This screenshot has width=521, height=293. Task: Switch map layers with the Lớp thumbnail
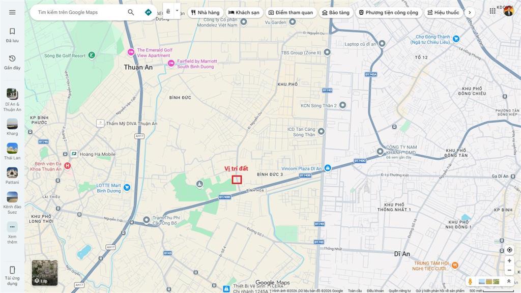point(45,273)
